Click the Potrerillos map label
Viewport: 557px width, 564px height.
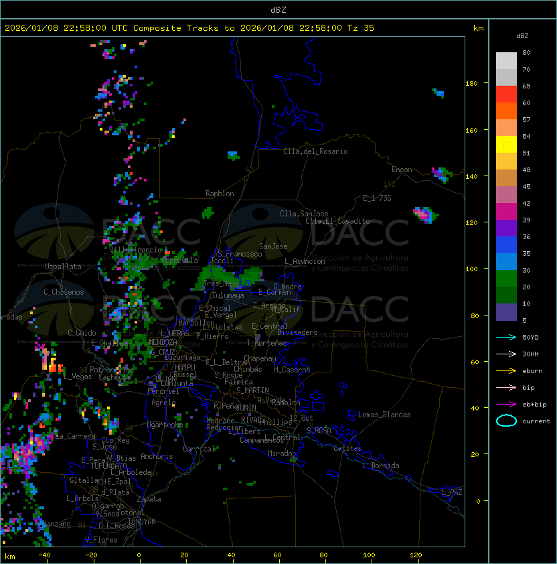pos(112,370)
